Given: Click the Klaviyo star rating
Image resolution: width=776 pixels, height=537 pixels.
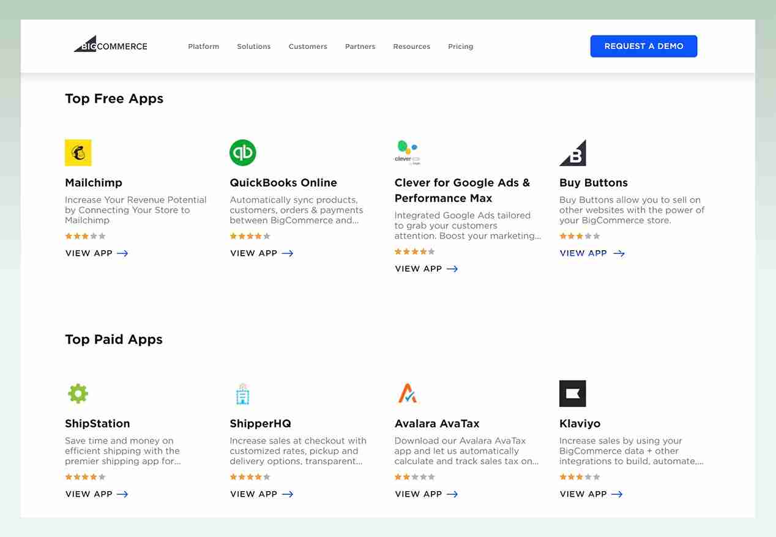Looking at the screenshot, I should point(580,477).
